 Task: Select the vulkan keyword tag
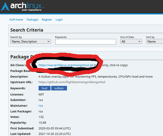(x=59, y=88)
